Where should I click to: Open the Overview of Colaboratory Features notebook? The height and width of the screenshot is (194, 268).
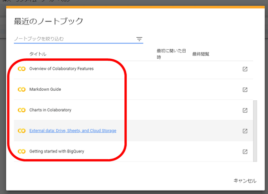(61, 69)
